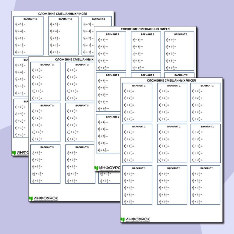Click the Инфоурок logo icon on the Вариант 2 sheet

[x=96, y=168]
